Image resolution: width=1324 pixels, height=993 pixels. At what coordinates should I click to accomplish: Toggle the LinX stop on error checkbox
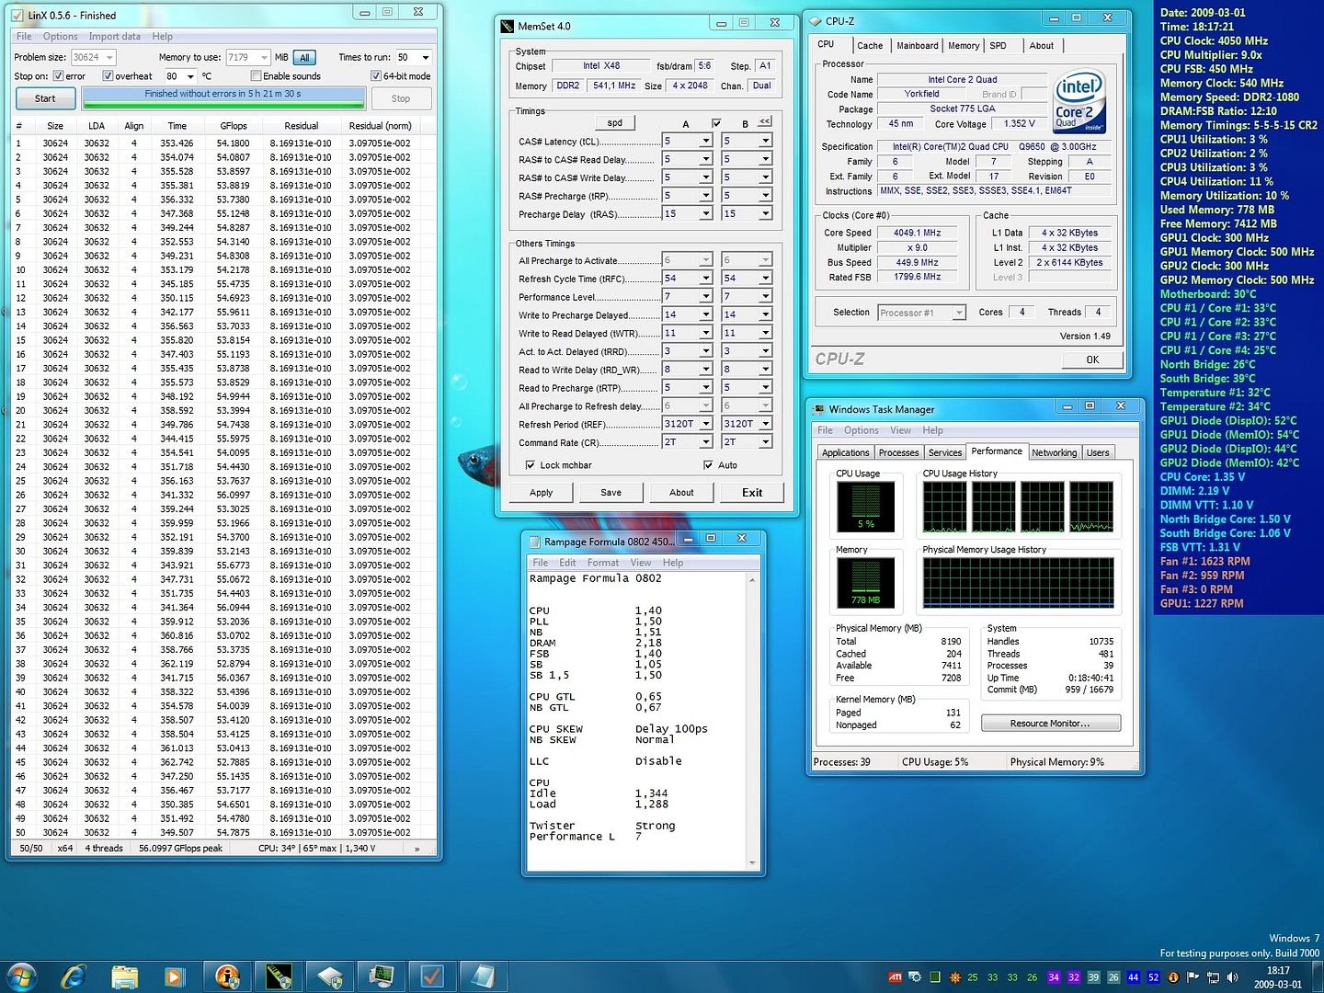(59, 76)
